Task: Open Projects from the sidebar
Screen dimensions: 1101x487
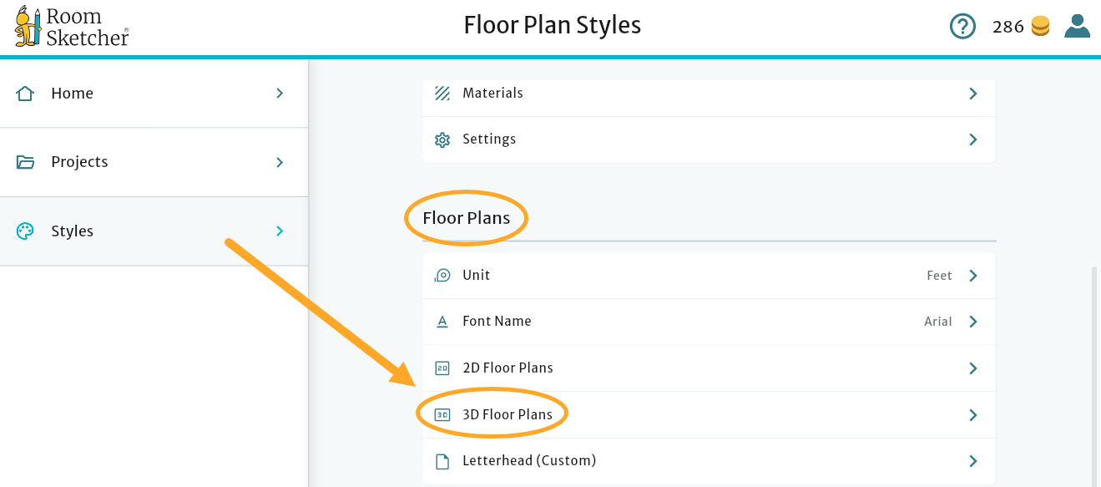Action: point(80,161)
